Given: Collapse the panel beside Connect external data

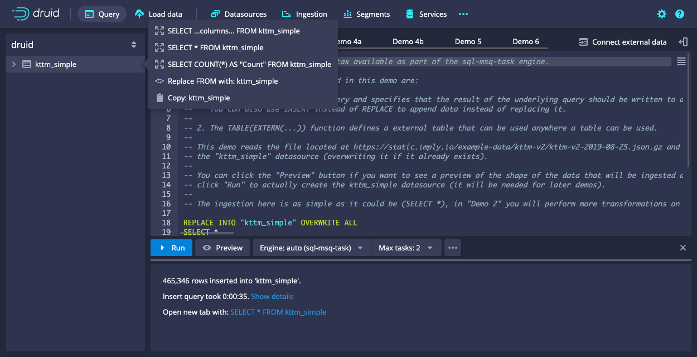Looking at the screenshot, I should [x=684, y=41].
